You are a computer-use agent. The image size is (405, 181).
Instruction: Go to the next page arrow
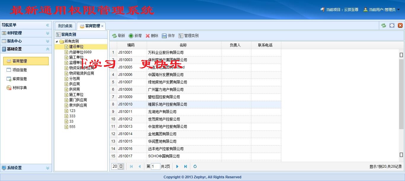pos(177,166)
